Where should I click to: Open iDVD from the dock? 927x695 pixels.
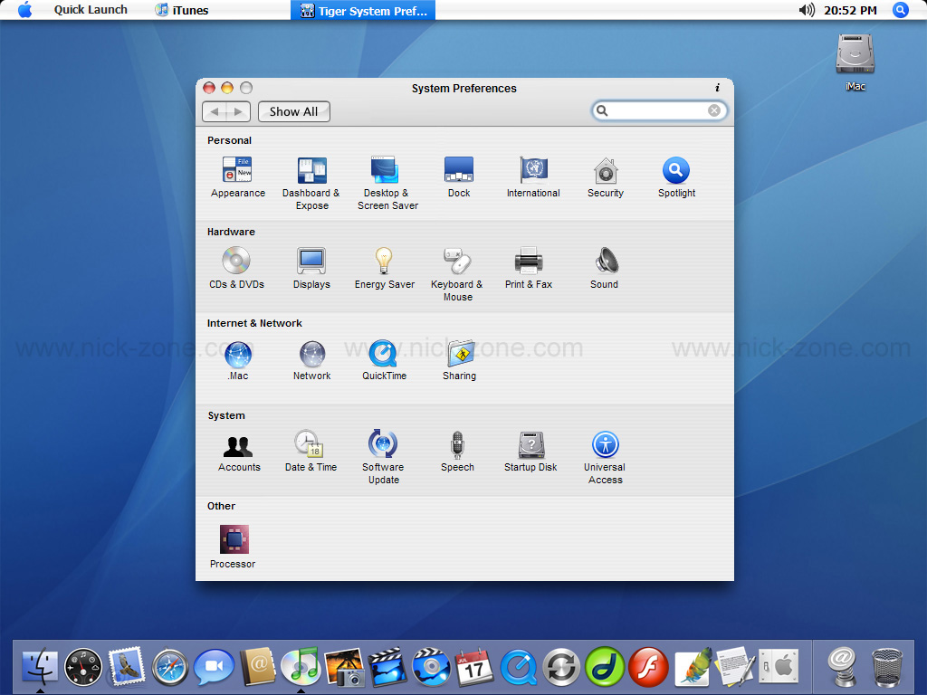432,666
